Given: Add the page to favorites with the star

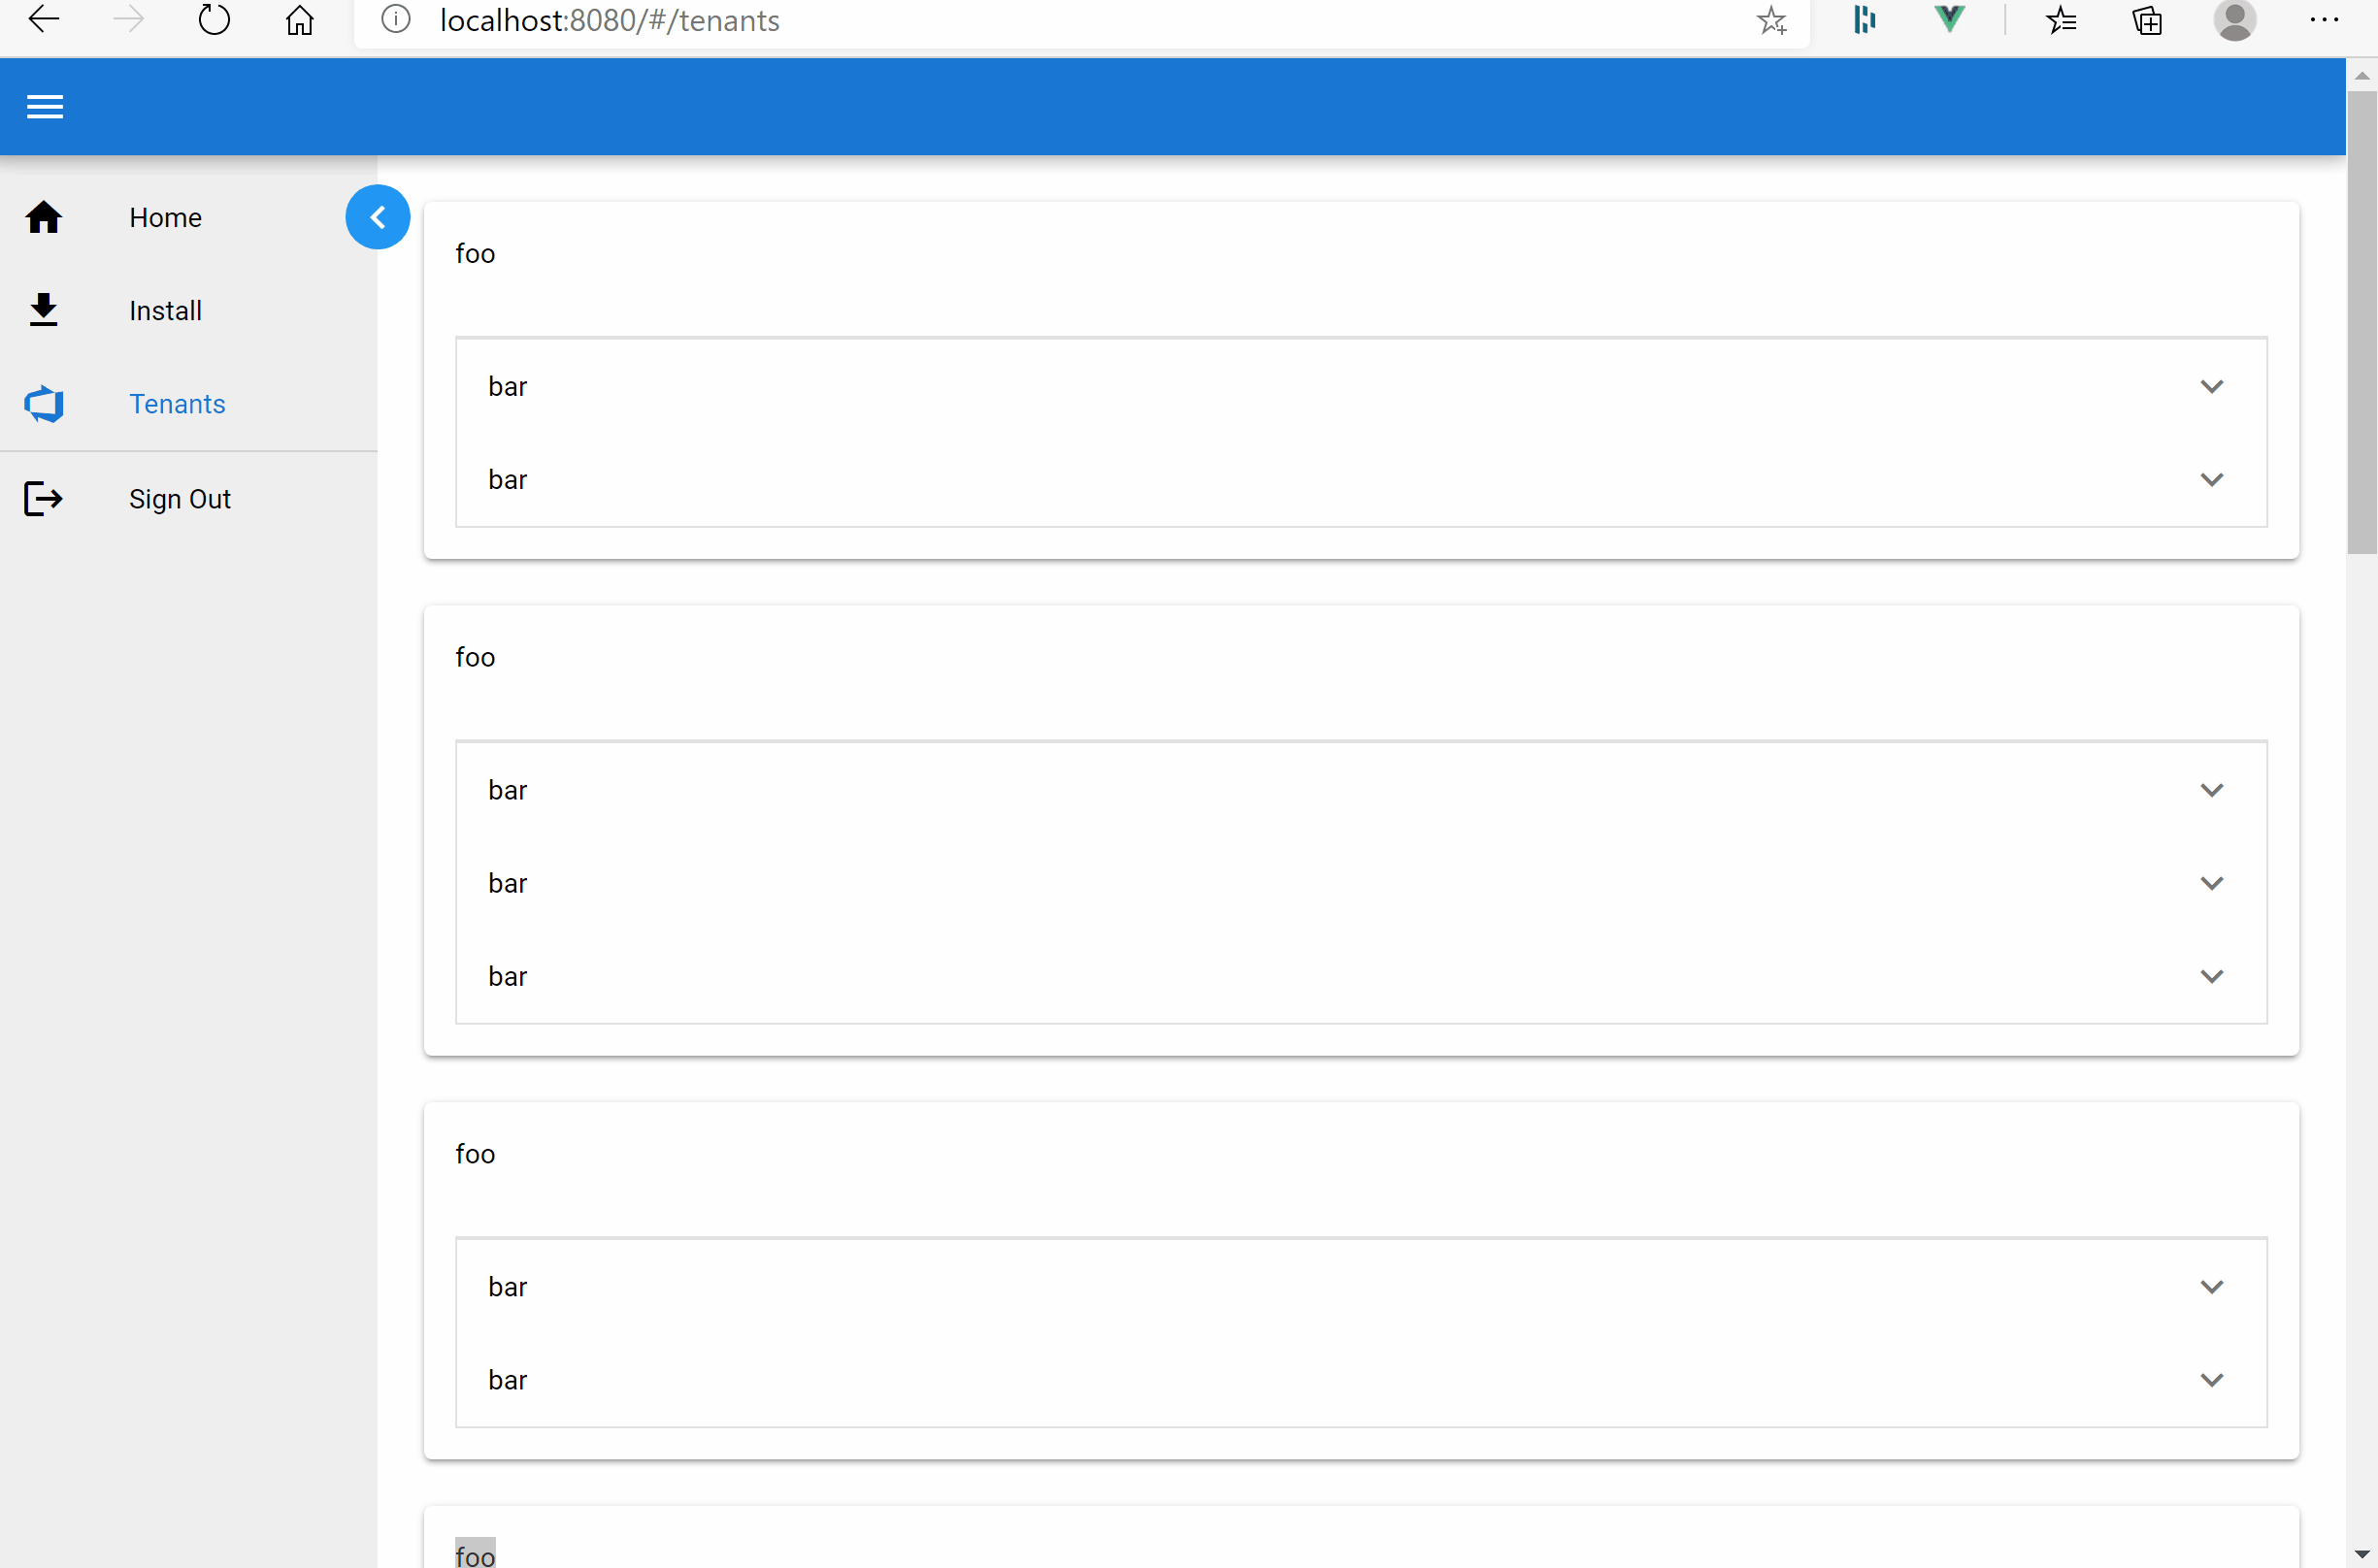Looking at the screenshot, I should point(1771,20).
